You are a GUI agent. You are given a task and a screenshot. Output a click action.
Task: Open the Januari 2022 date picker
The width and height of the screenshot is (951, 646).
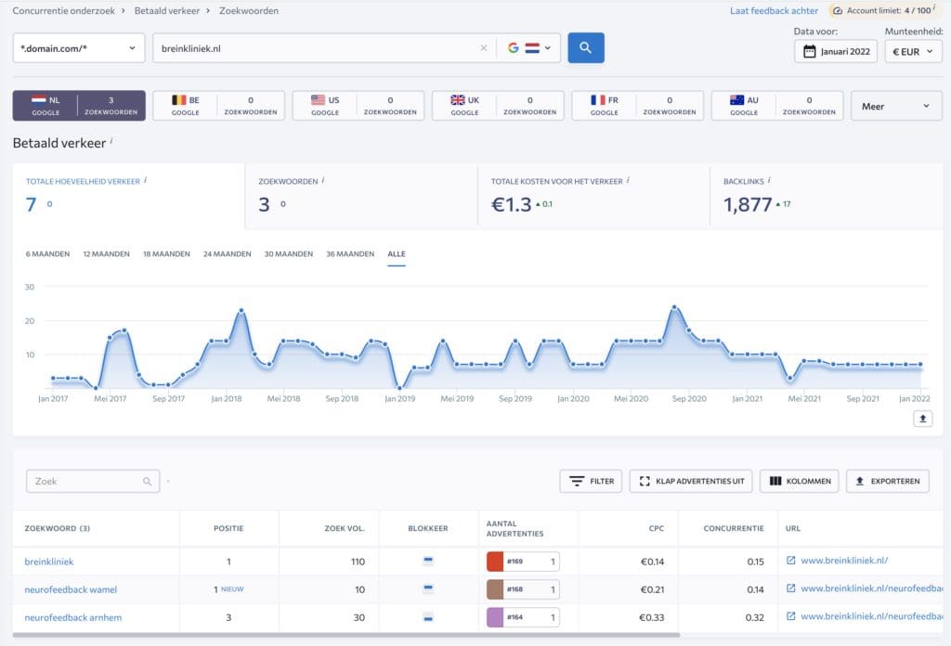[835, 51]
